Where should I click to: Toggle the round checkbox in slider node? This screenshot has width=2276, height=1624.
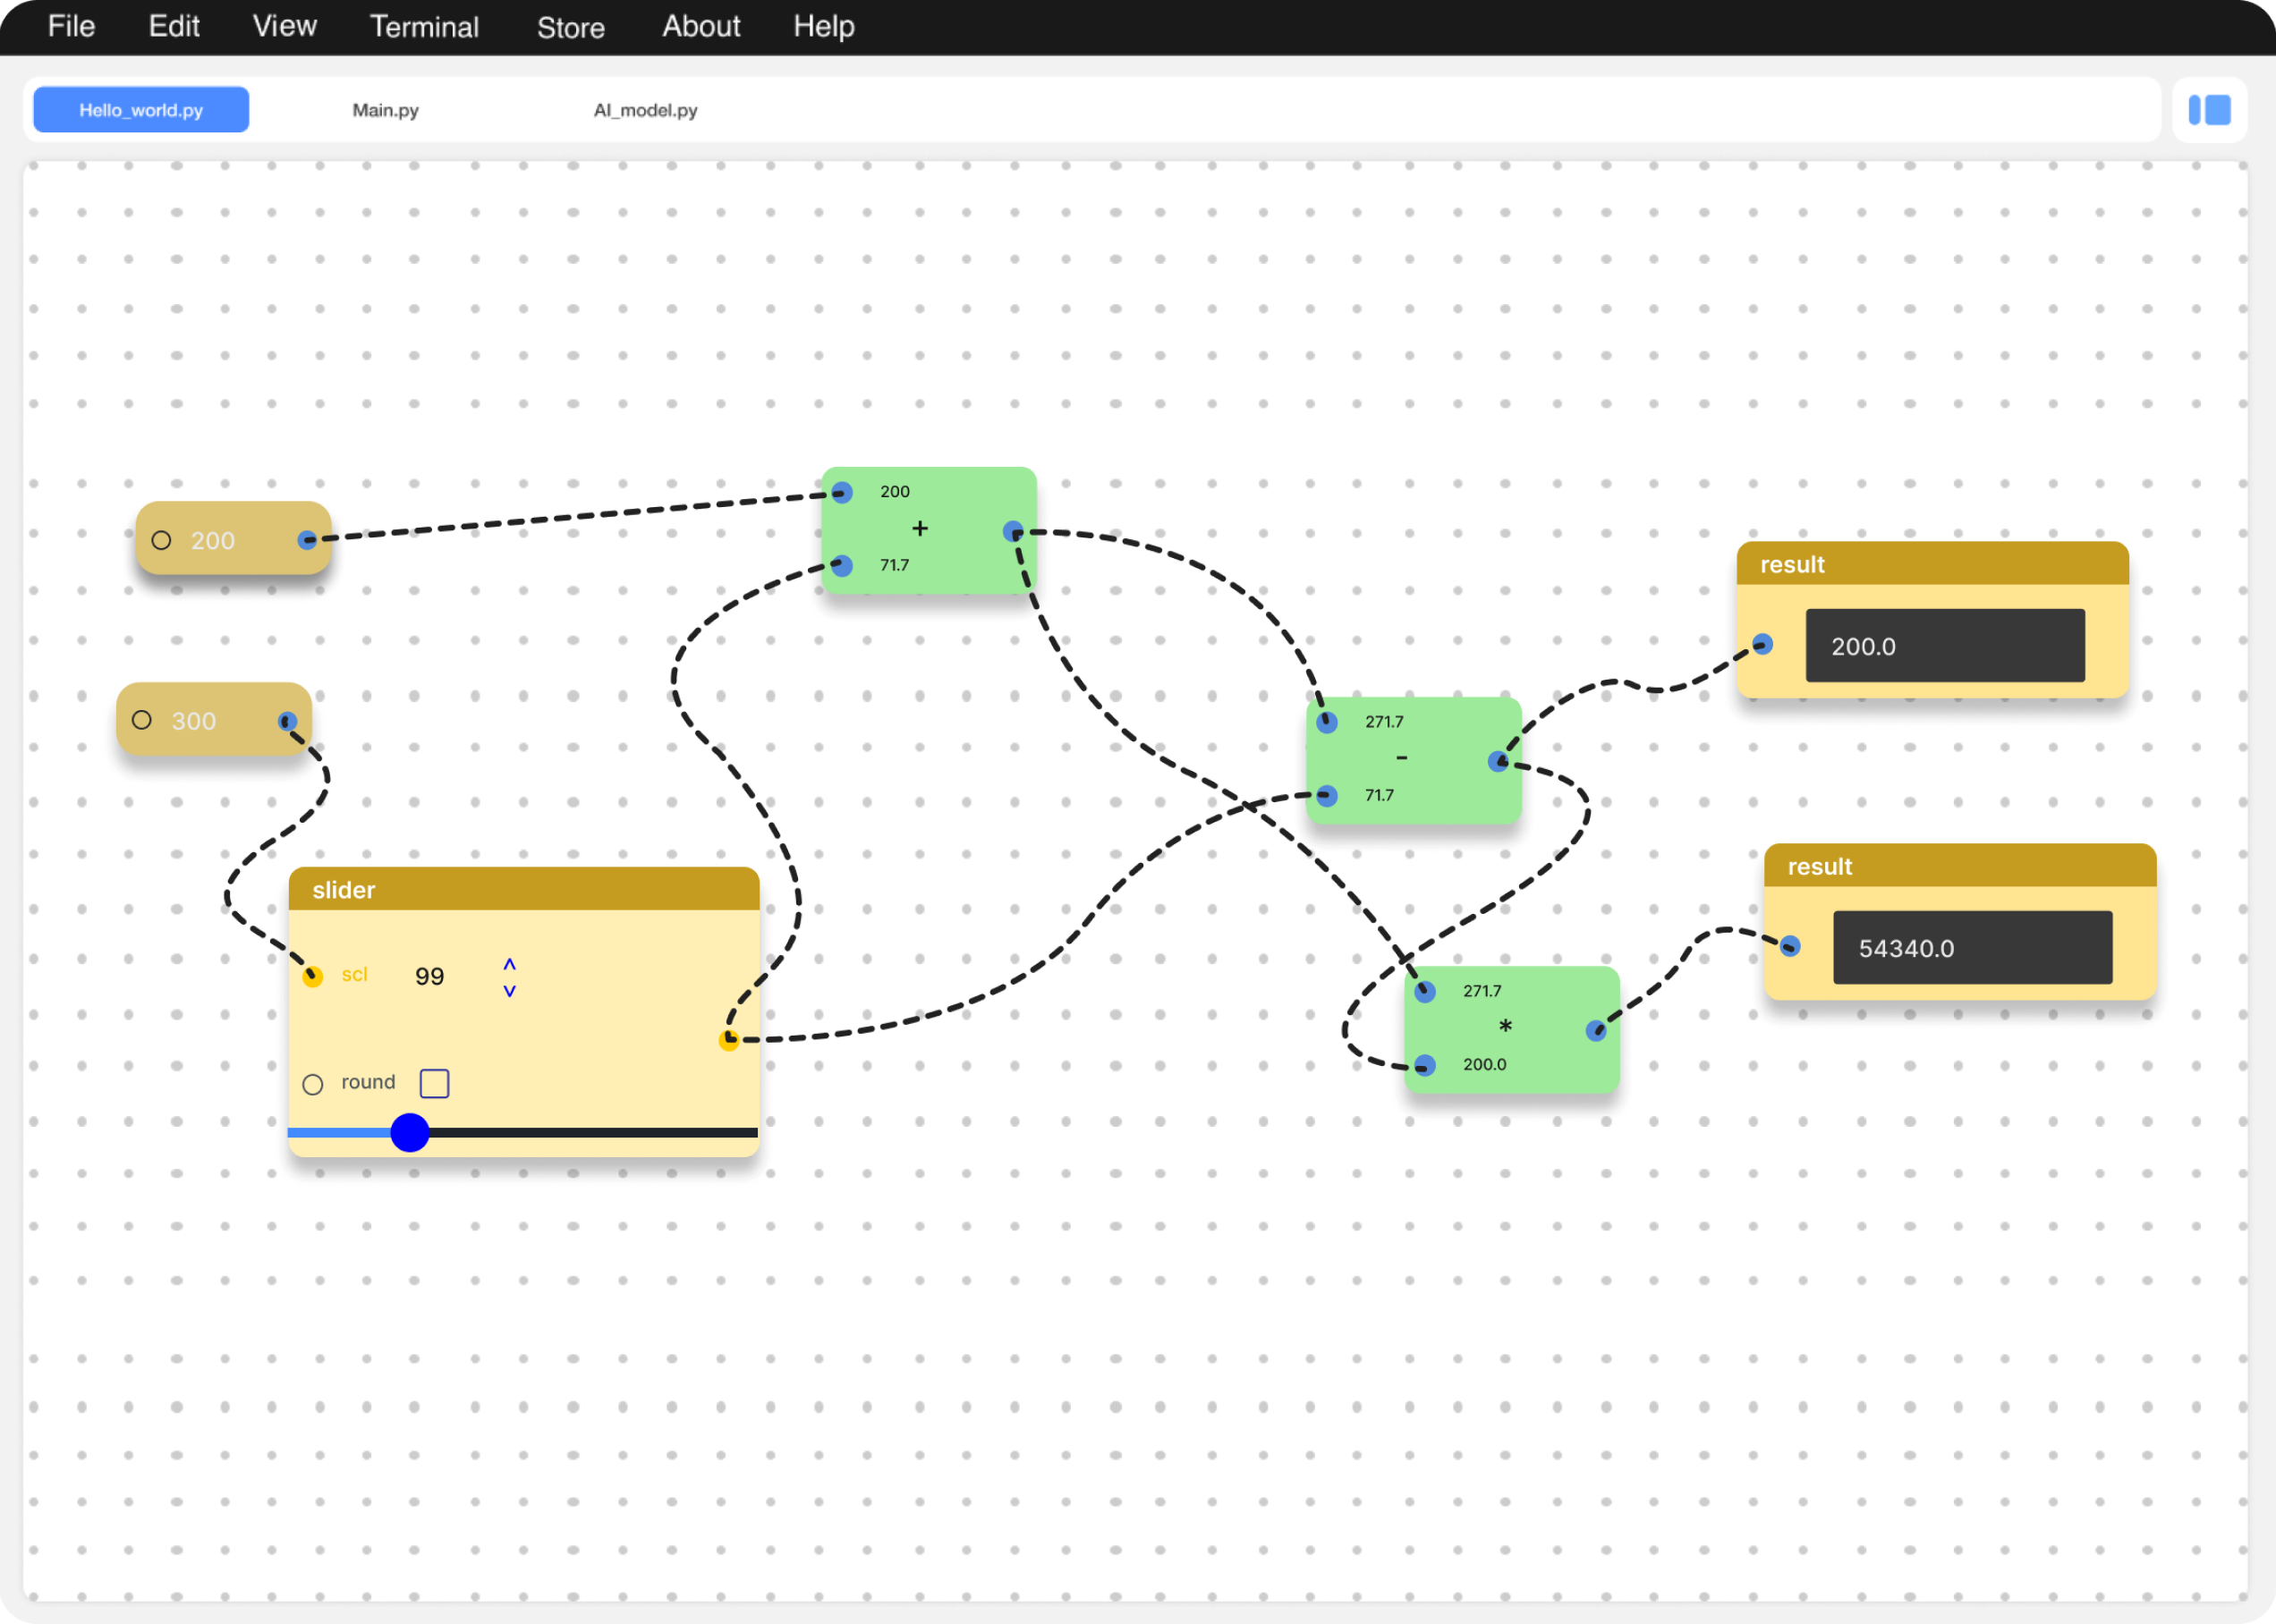tap(434, 1083)
